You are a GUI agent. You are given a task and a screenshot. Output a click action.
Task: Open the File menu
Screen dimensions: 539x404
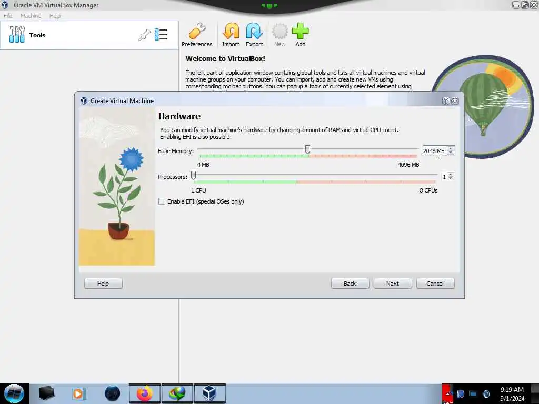tap(8, 16)
